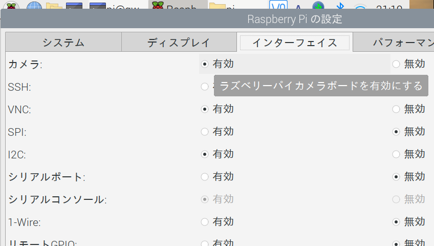The image size is (434, 246).
Task: Launch the globe web browser icon
Action: coord(34,5)
